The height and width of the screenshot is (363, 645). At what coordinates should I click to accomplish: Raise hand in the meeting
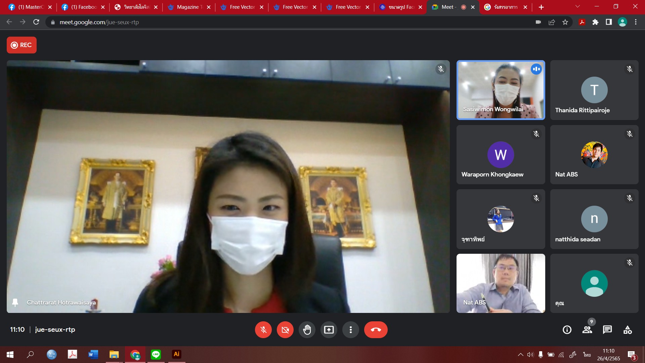point(307,330)
